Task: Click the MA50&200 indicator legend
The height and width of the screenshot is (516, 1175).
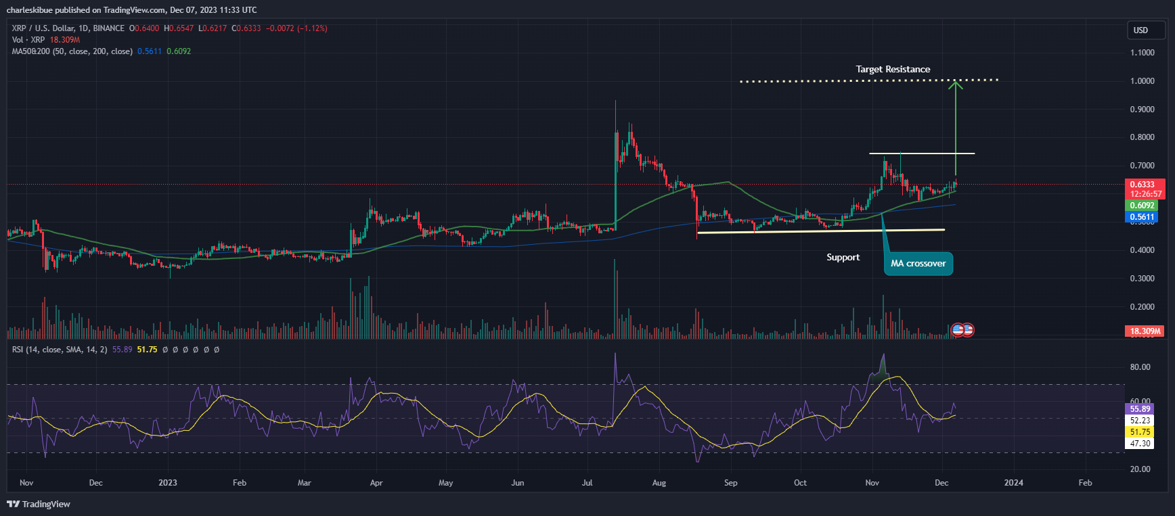Action: [x=72, y=51]
